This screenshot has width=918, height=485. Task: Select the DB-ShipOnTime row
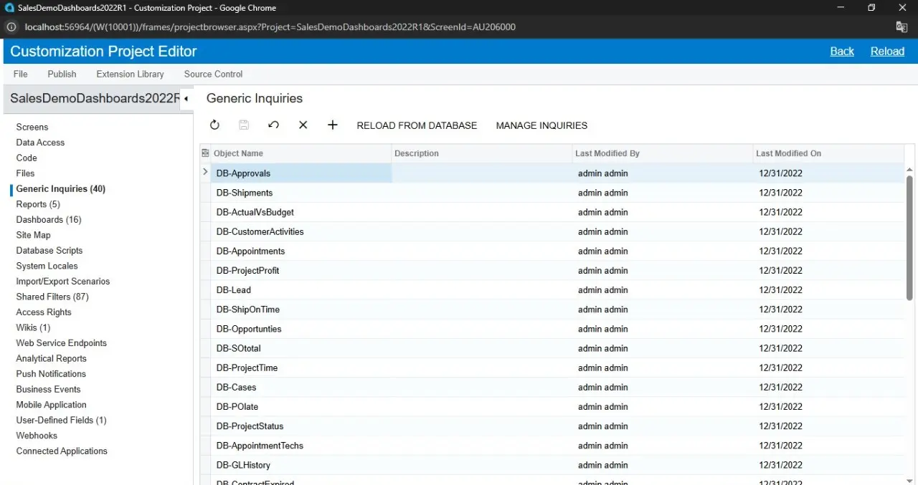(552, 309)
